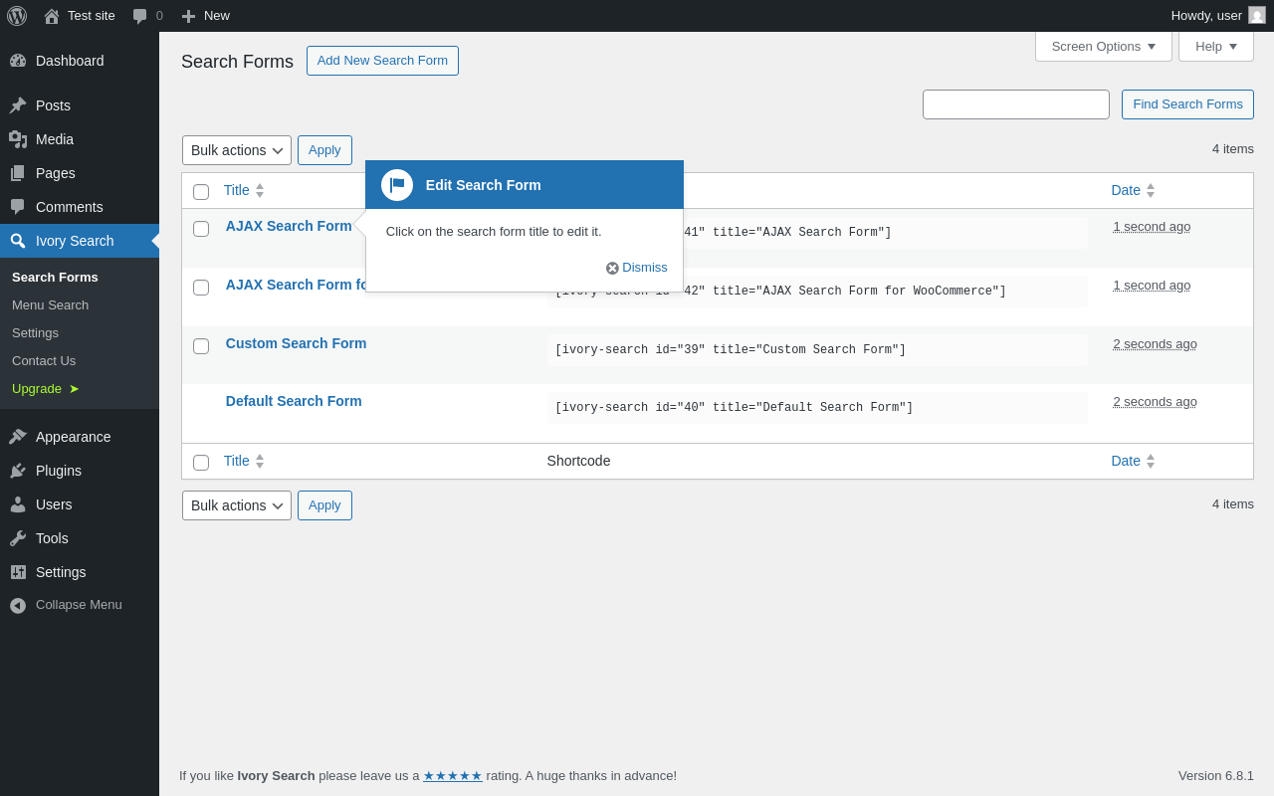Click the Dashboard gauge icon
Viewport: 1274px width, 796px height.
pos(18,61)
